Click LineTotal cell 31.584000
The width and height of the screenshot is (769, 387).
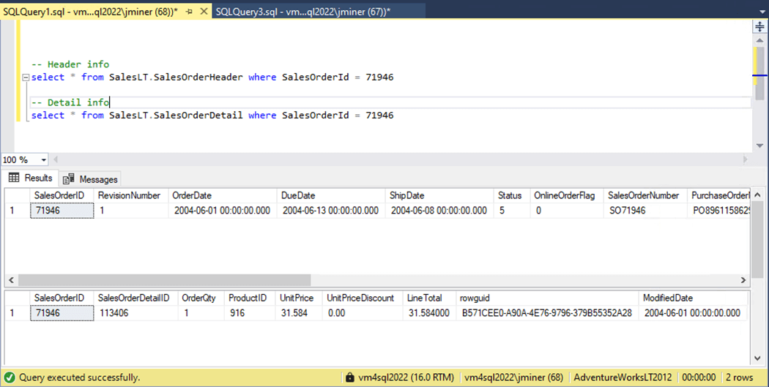[x=429, y=313]
